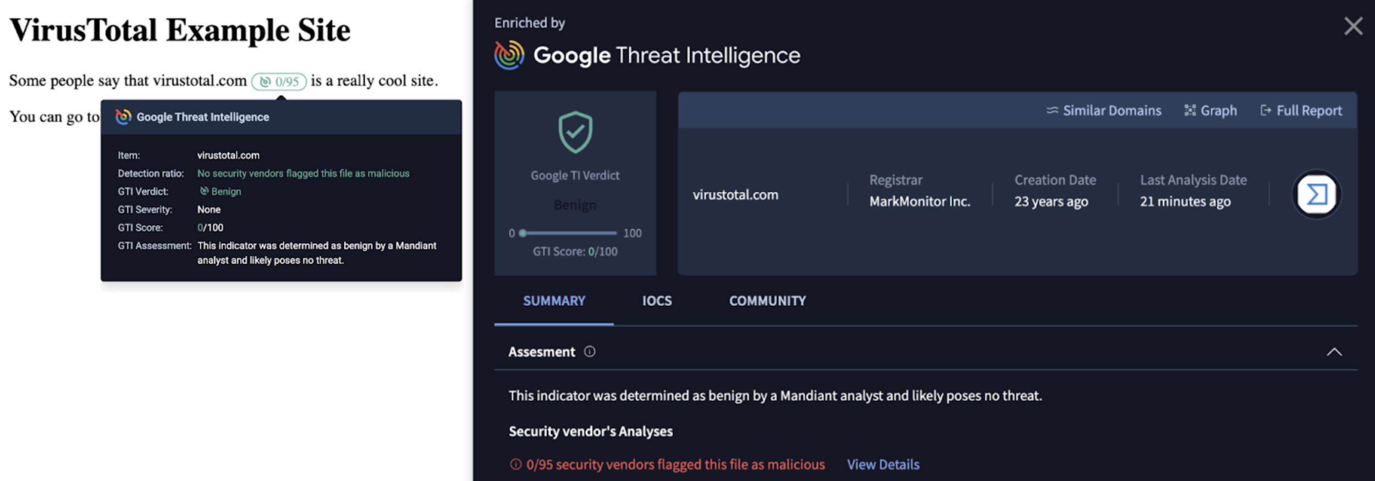Open Similar Domains link
Image resolution: width=1375 pixels, height=481 pixels.
point(1103,111)
